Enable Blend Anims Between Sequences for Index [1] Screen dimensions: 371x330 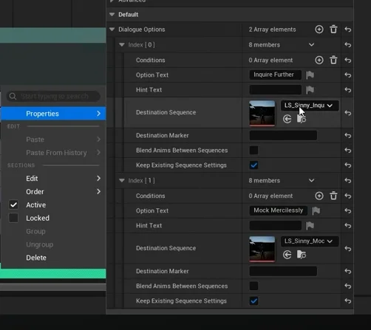(x=253, y=286)
